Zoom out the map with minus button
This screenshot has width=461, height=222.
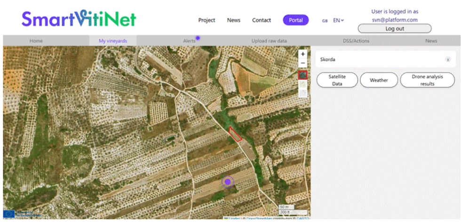303,63
